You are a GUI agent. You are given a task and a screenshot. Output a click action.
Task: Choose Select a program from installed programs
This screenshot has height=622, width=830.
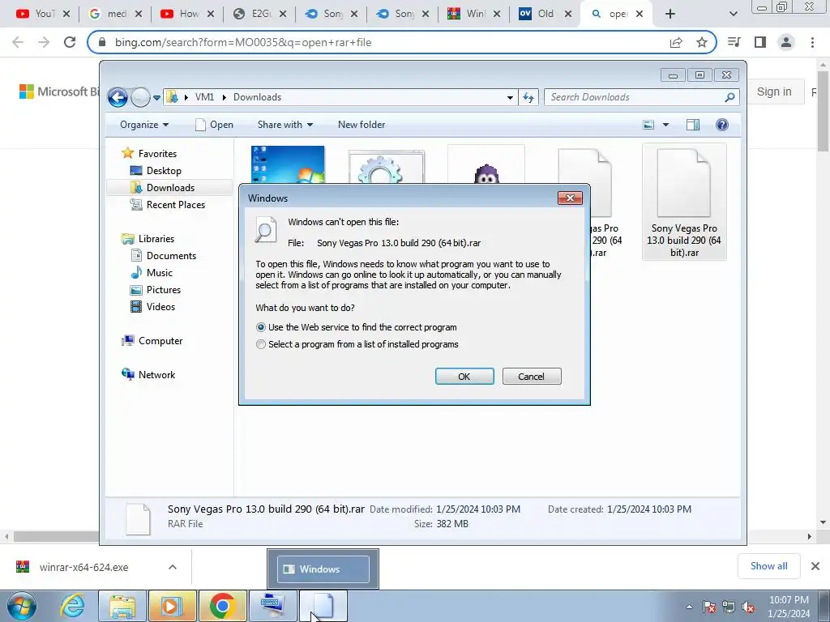(260, 344)
